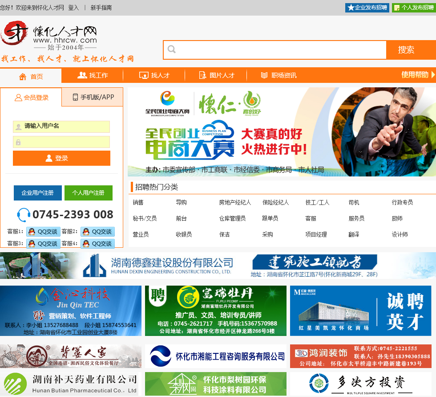Click the 怀化人才网 site logo
Viewport: 436px width, 397px height.
[49, 36]
